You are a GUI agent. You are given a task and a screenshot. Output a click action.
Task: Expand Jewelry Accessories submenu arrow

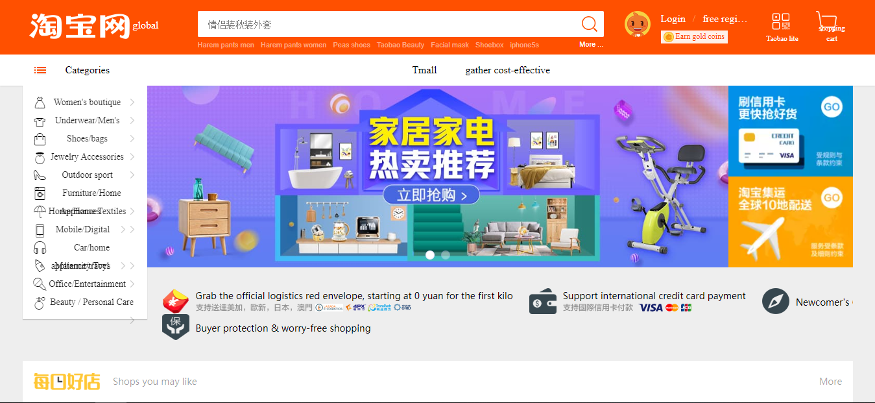(132, 157)
